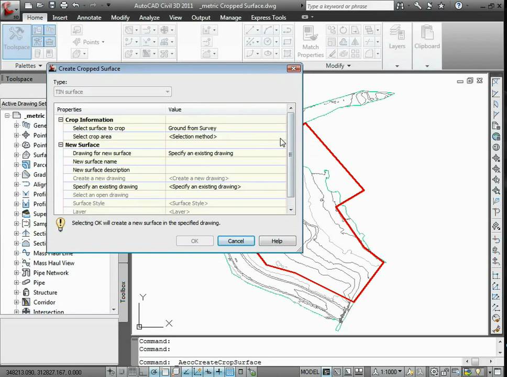Click the dialog properties scrollbar thumb
Image resolution: width=507 pixels, height=377 pixels.
coord(290,154)
